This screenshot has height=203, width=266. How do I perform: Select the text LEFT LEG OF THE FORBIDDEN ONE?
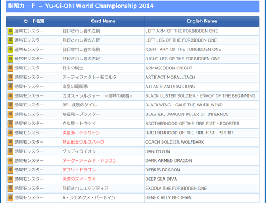click(181, 40)
